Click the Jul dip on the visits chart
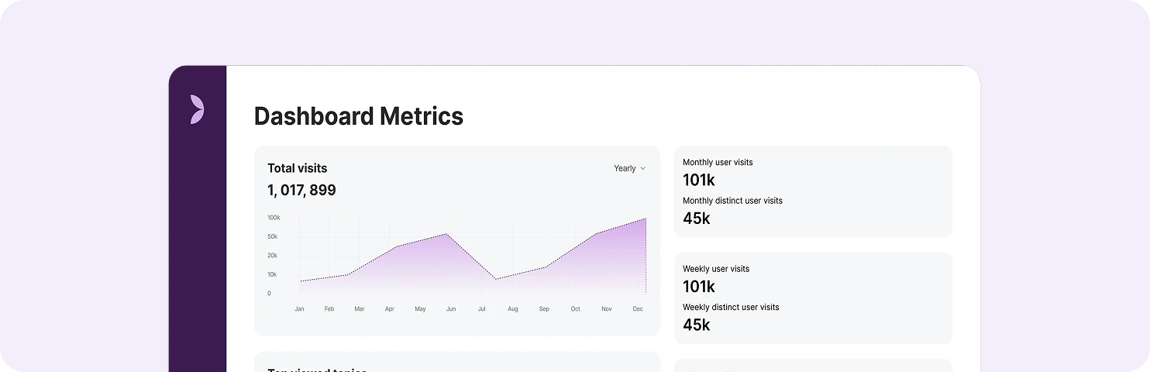This screenshot has height=372, width=1150. [496, 279]
